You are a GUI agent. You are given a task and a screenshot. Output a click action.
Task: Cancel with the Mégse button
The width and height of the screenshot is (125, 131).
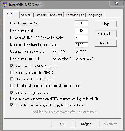86,124
